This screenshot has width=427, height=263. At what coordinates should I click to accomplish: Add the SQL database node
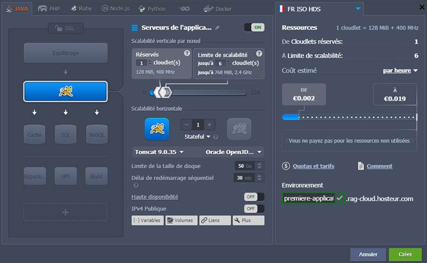66,134
